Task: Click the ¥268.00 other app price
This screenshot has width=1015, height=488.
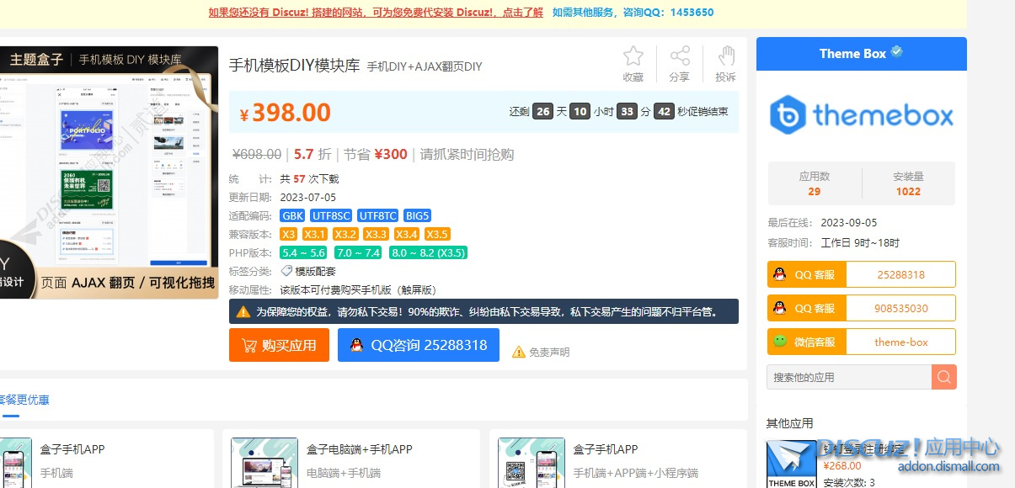Action: (x=841, y=466)
